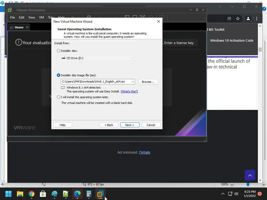This screenshot has width=267, height=200.
Task: Open the Details link next to Ad removed
Action: 145,152
